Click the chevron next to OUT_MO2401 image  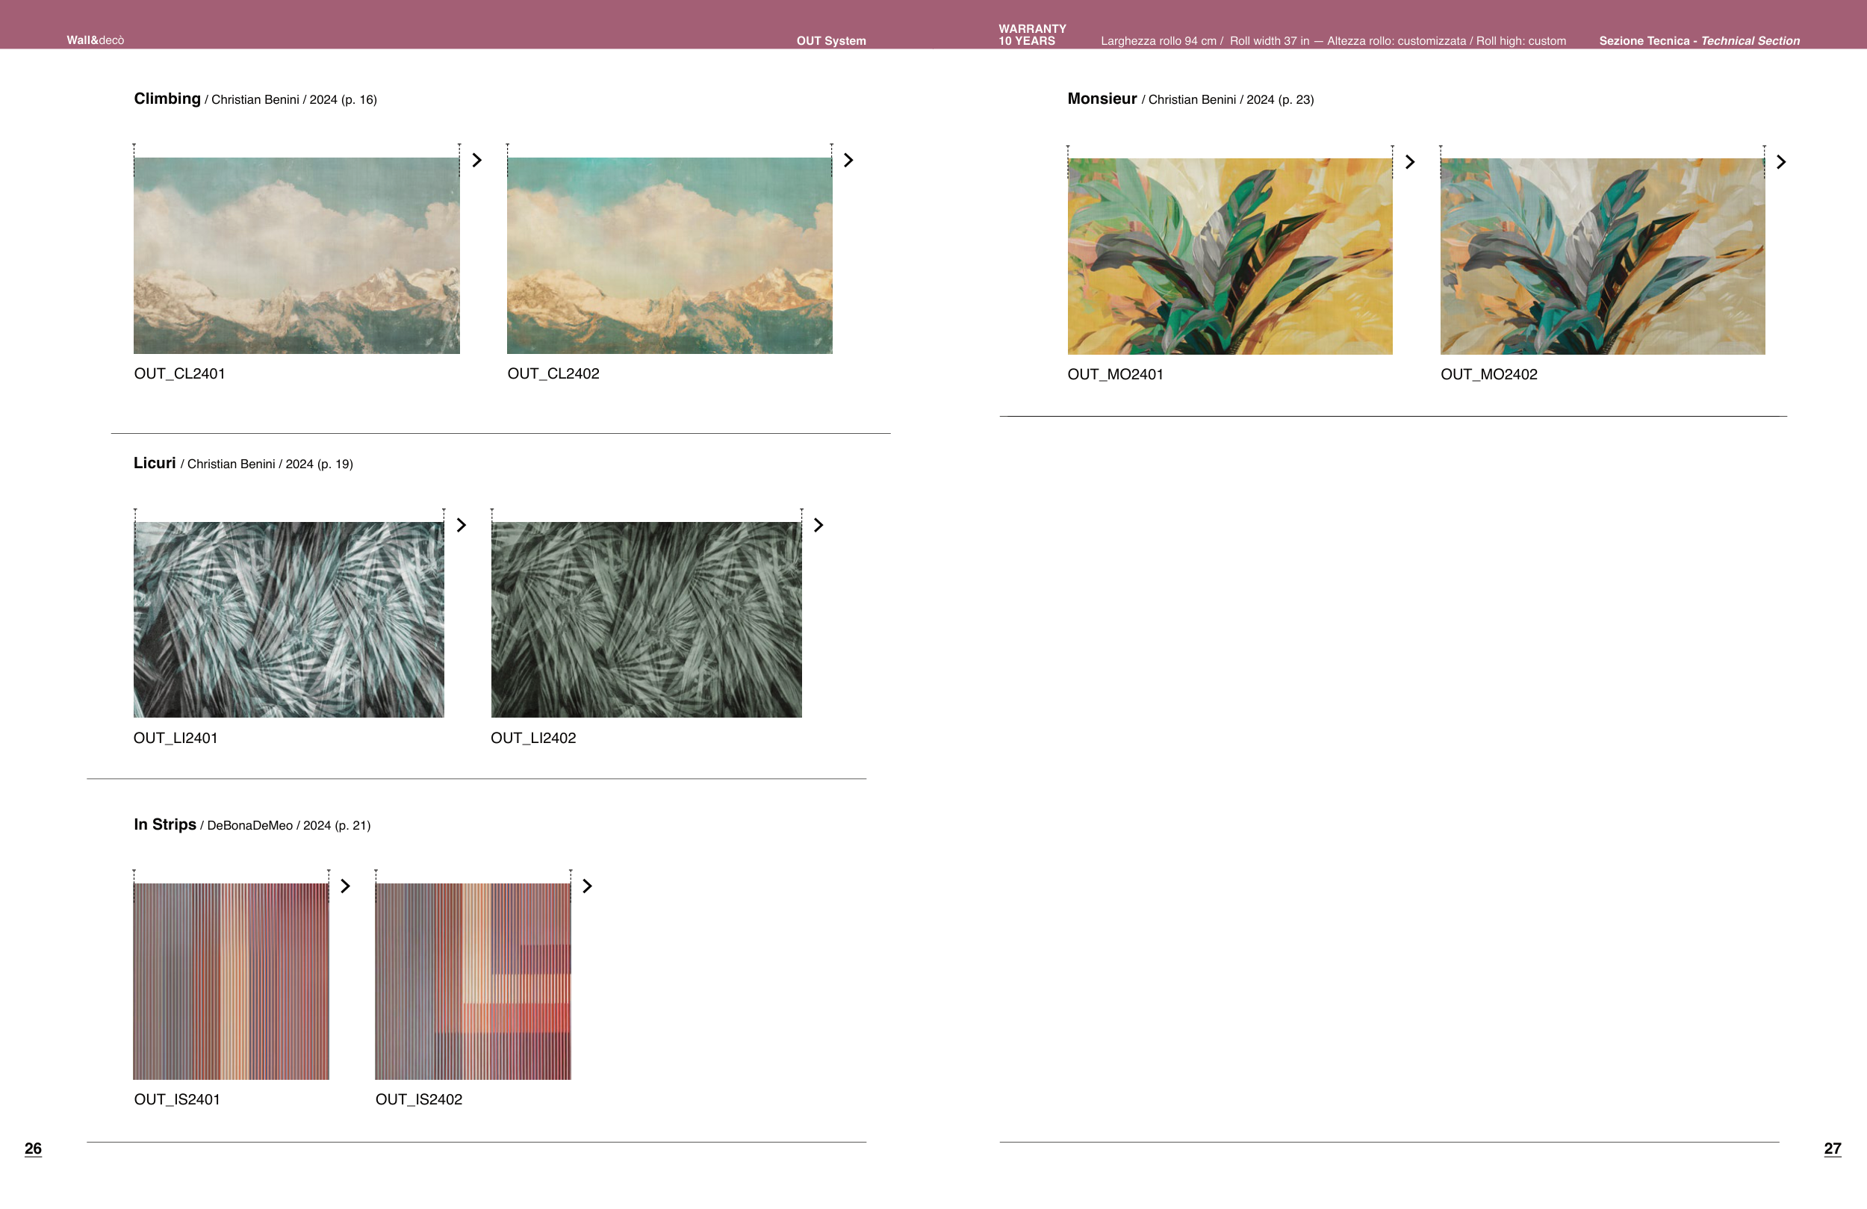1410,161
